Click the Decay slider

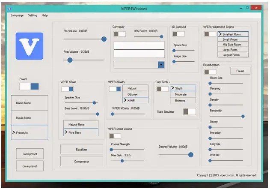coord(226,127)
